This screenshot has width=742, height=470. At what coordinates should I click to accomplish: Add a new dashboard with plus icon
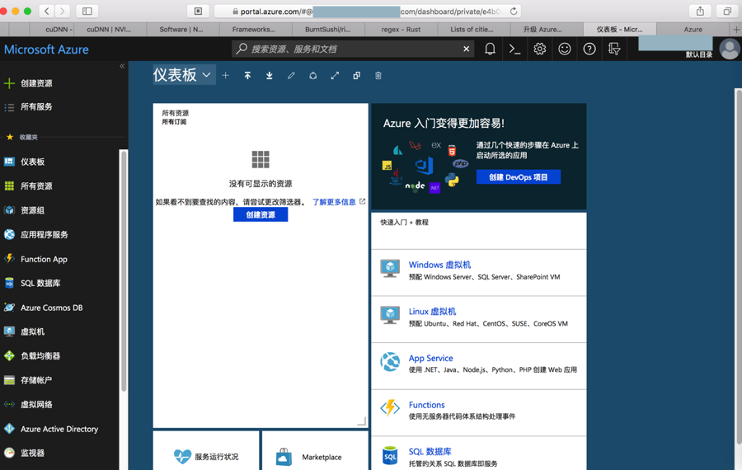pyautogui.click(x=226, y=75)
